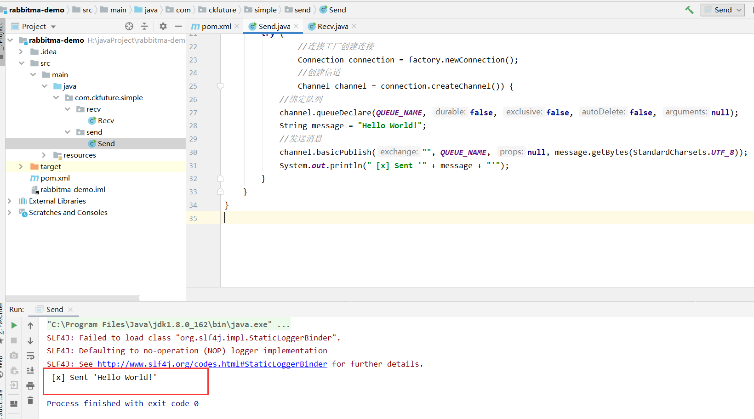Click Send class in breadcrumb bar
This screenshot has width=754, height=419.
333,10
